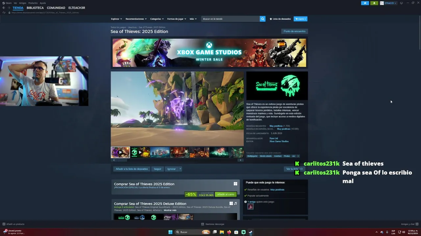Expand the Explorar dropdown
The width and height of the screenshot is (421, 236).
click(116, 19)
